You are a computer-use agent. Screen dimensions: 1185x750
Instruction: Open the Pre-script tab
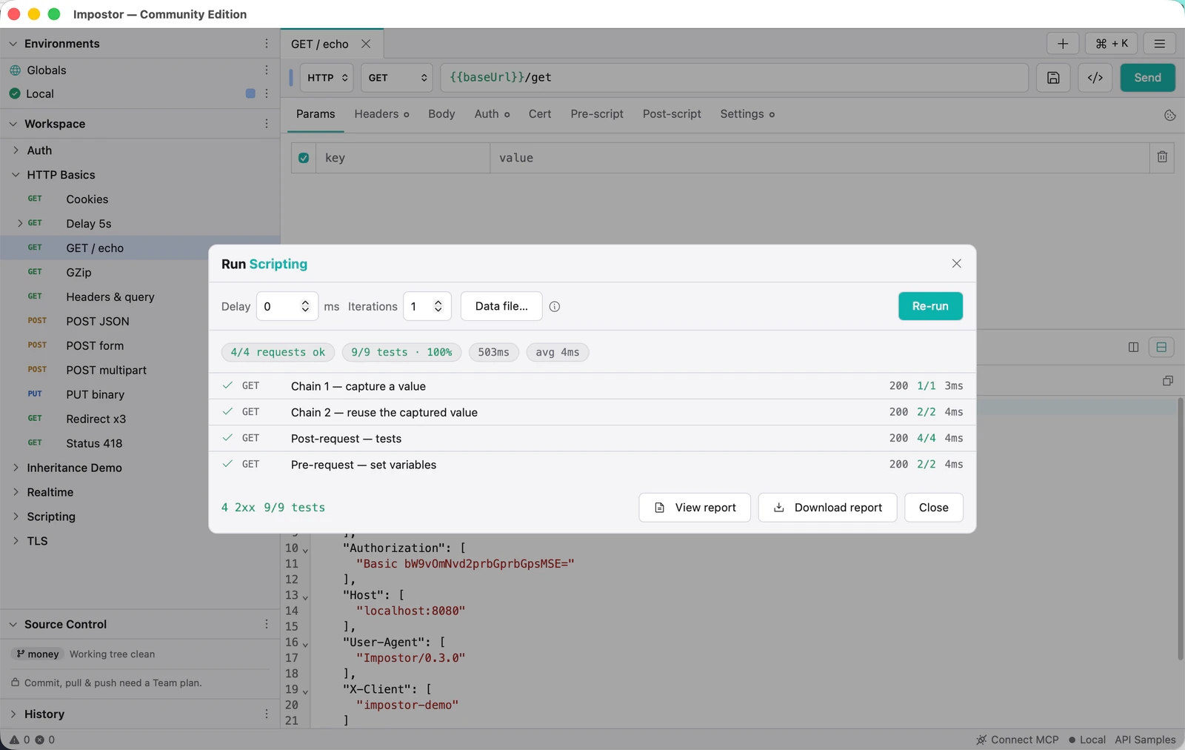tap(597, 114)
